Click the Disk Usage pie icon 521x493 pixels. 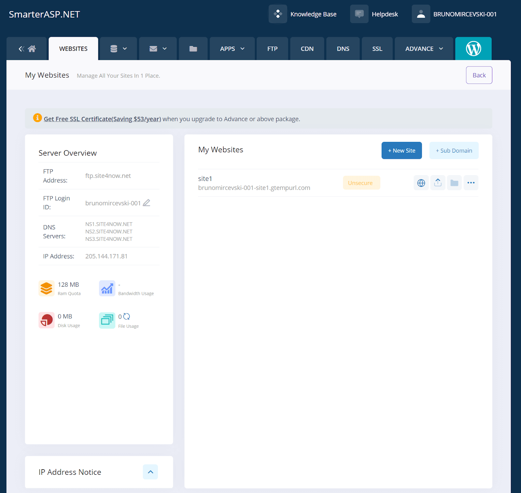(x=47, y=320)
